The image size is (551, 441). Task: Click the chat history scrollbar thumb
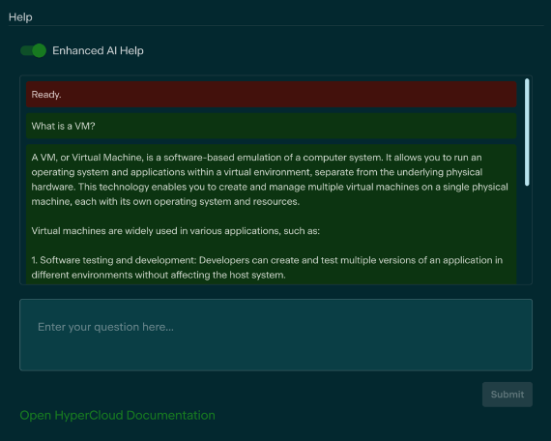[527, 132]
